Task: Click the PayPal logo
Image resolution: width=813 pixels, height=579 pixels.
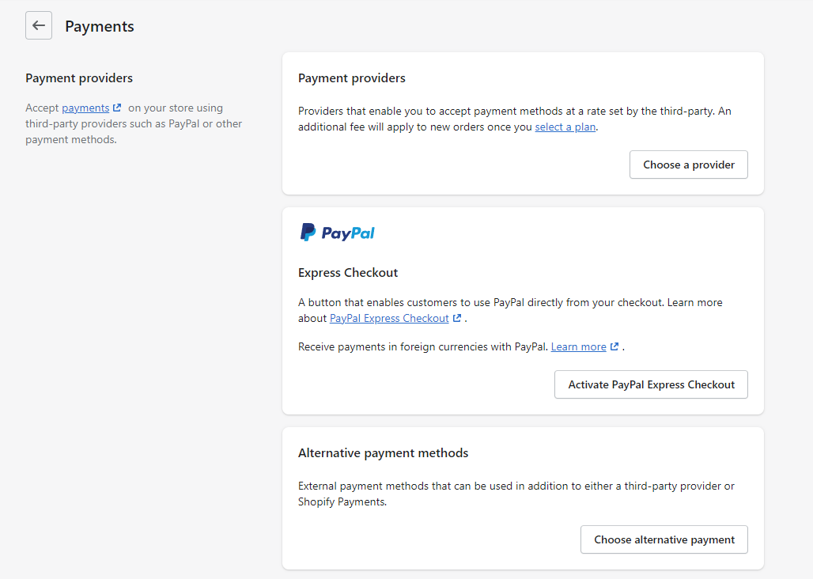Action: click(x=337, y=232)
